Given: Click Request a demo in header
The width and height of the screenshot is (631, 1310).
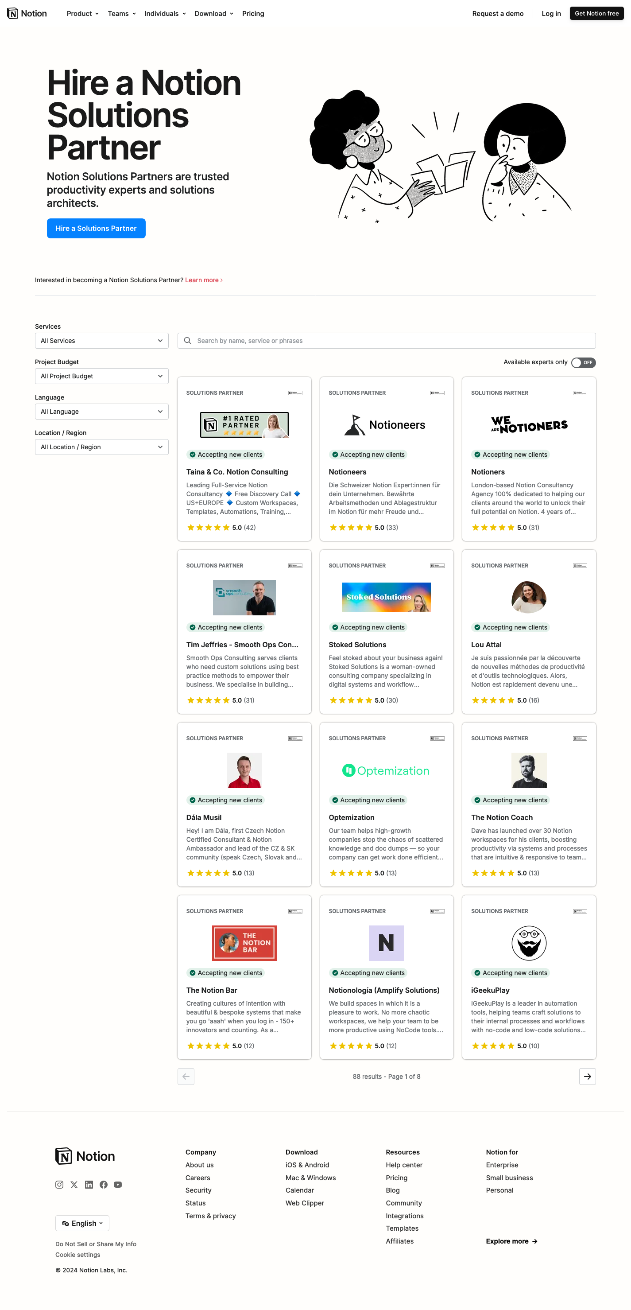Looking at the screenshot, I should coord(498,14).
